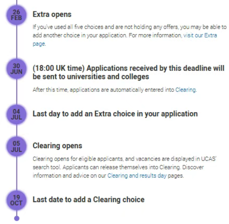Open 'Clearing and results day' pages link
The width and height of the screenshot is (229, 224).
[137, 176]
